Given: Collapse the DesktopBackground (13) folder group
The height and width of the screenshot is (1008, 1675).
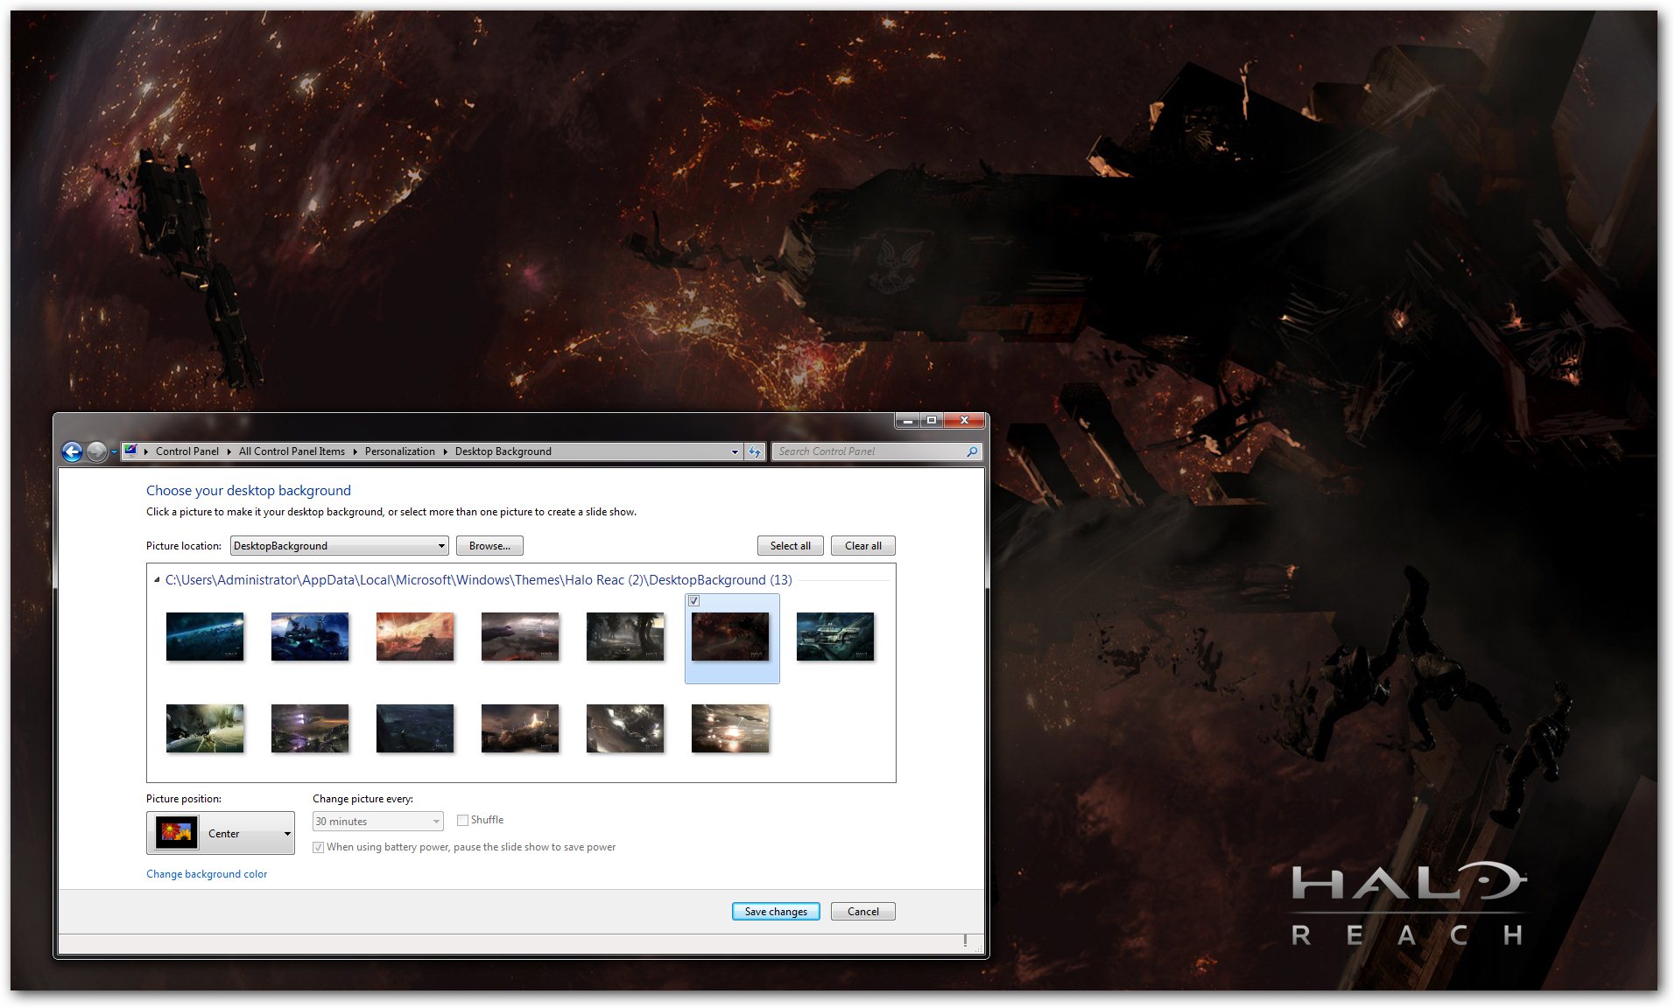Looking at the screenshot, I should pyautogui.click(x=157, y=580).
